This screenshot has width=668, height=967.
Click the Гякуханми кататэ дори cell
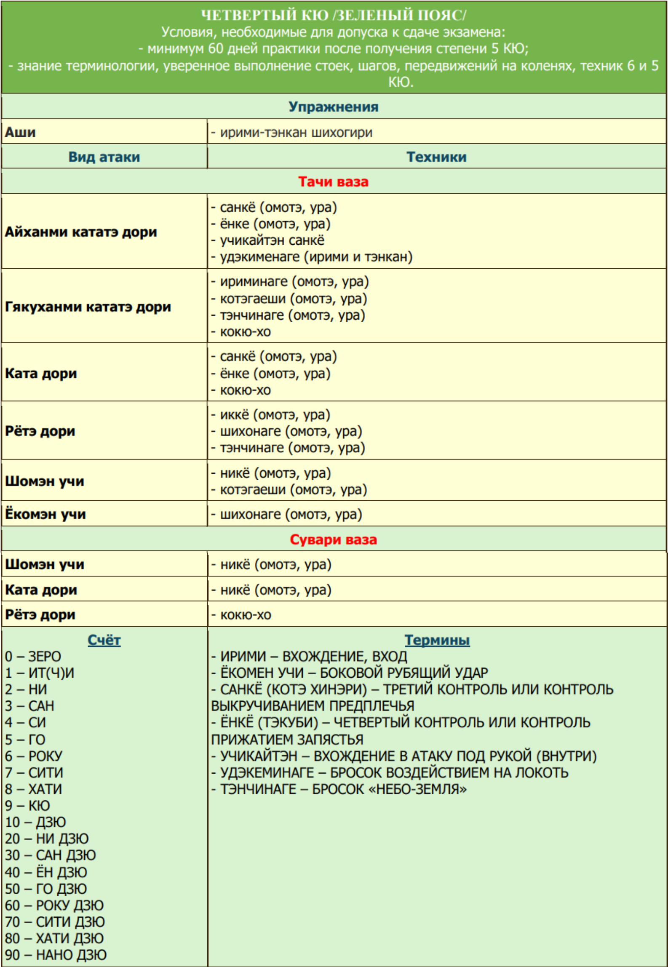pyautogui.click(x=88, y=307)
